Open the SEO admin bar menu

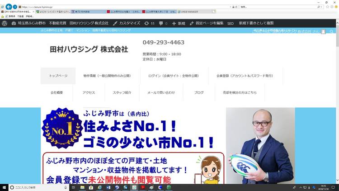[231, 23]
